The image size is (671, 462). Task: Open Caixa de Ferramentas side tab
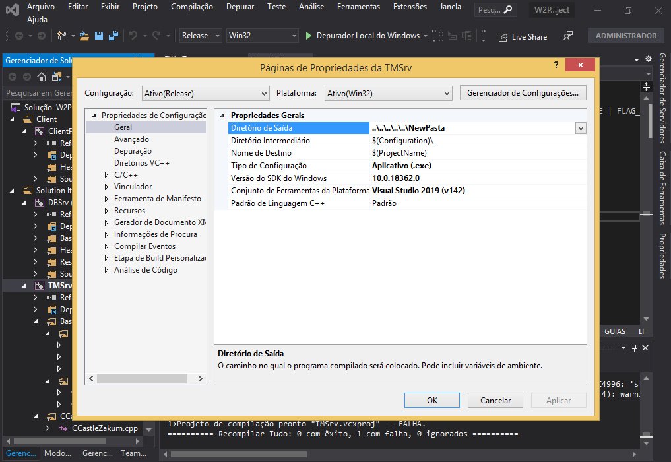pos(662,187)
